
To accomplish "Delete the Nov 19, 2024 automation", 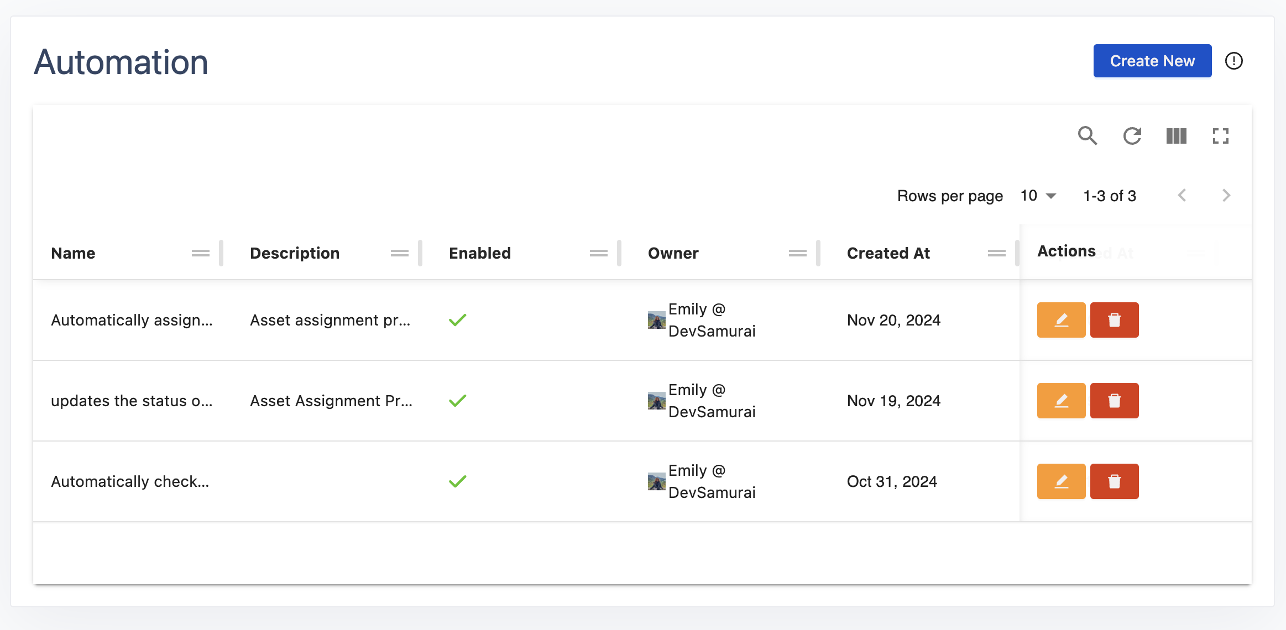I will (x=1114, y=401).
